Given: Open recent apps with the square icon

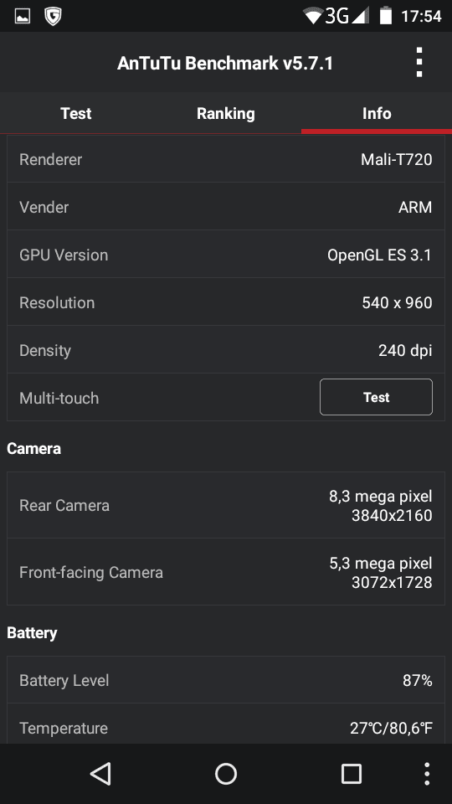Looking at the screenshot, I should [x=352, y=774].
